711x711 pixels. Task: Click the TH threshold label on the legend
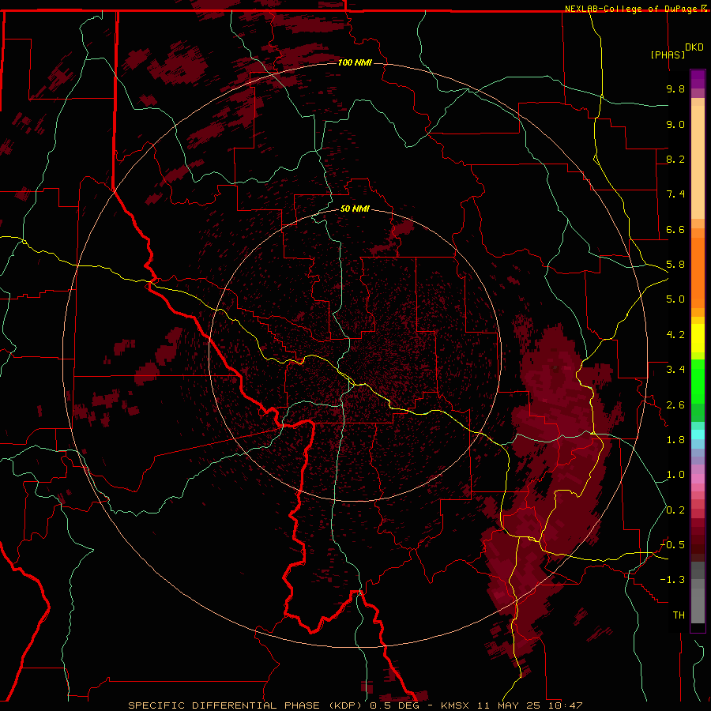click(679, 615)
